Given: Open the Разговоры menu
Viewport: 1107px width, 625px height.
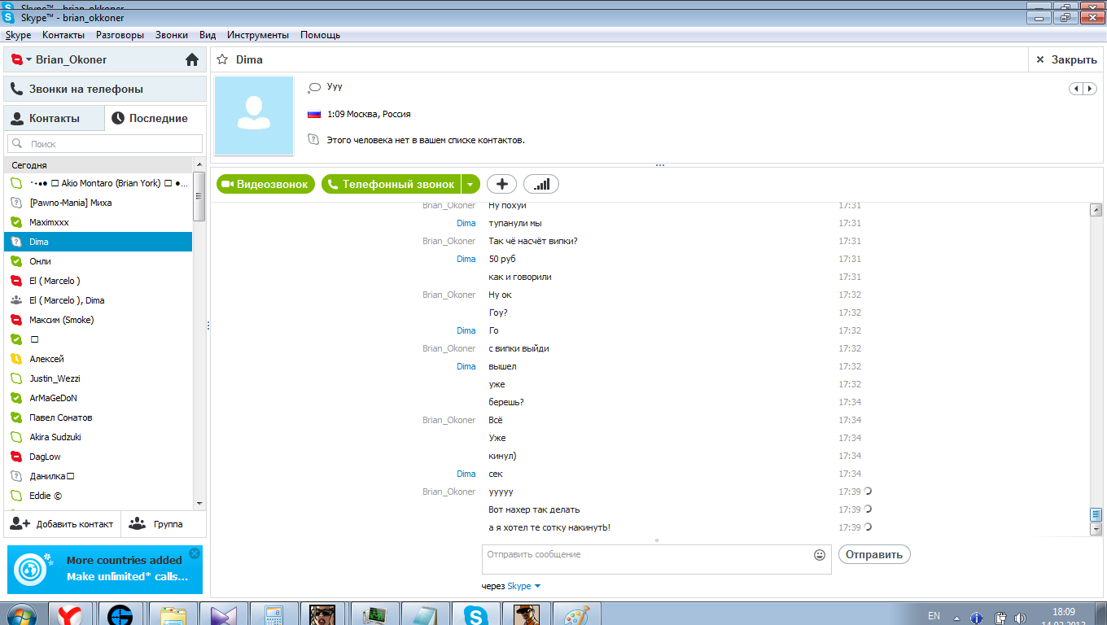Looking at the screenshot, I should (120, 35).
